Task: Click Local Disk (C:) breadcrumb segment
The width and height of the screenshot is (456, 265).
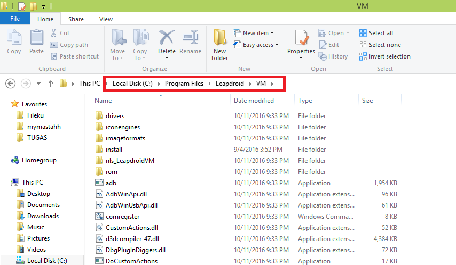Action: 132,84
